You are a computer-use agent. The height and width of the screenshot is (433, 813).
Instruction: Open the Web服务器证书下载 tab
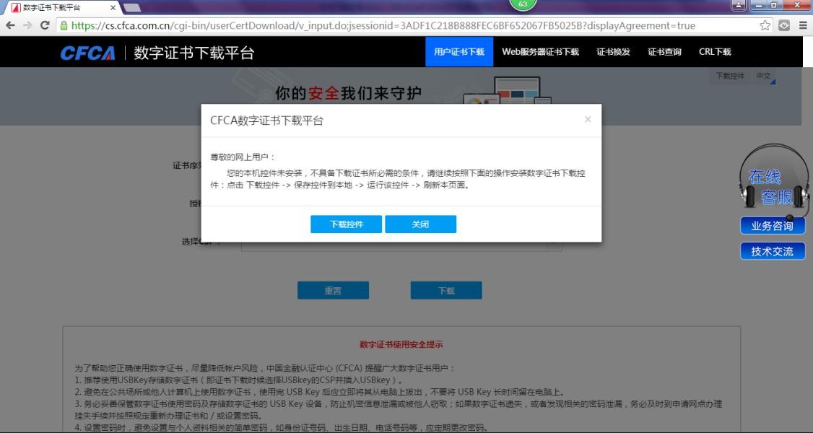click(540, 52)
